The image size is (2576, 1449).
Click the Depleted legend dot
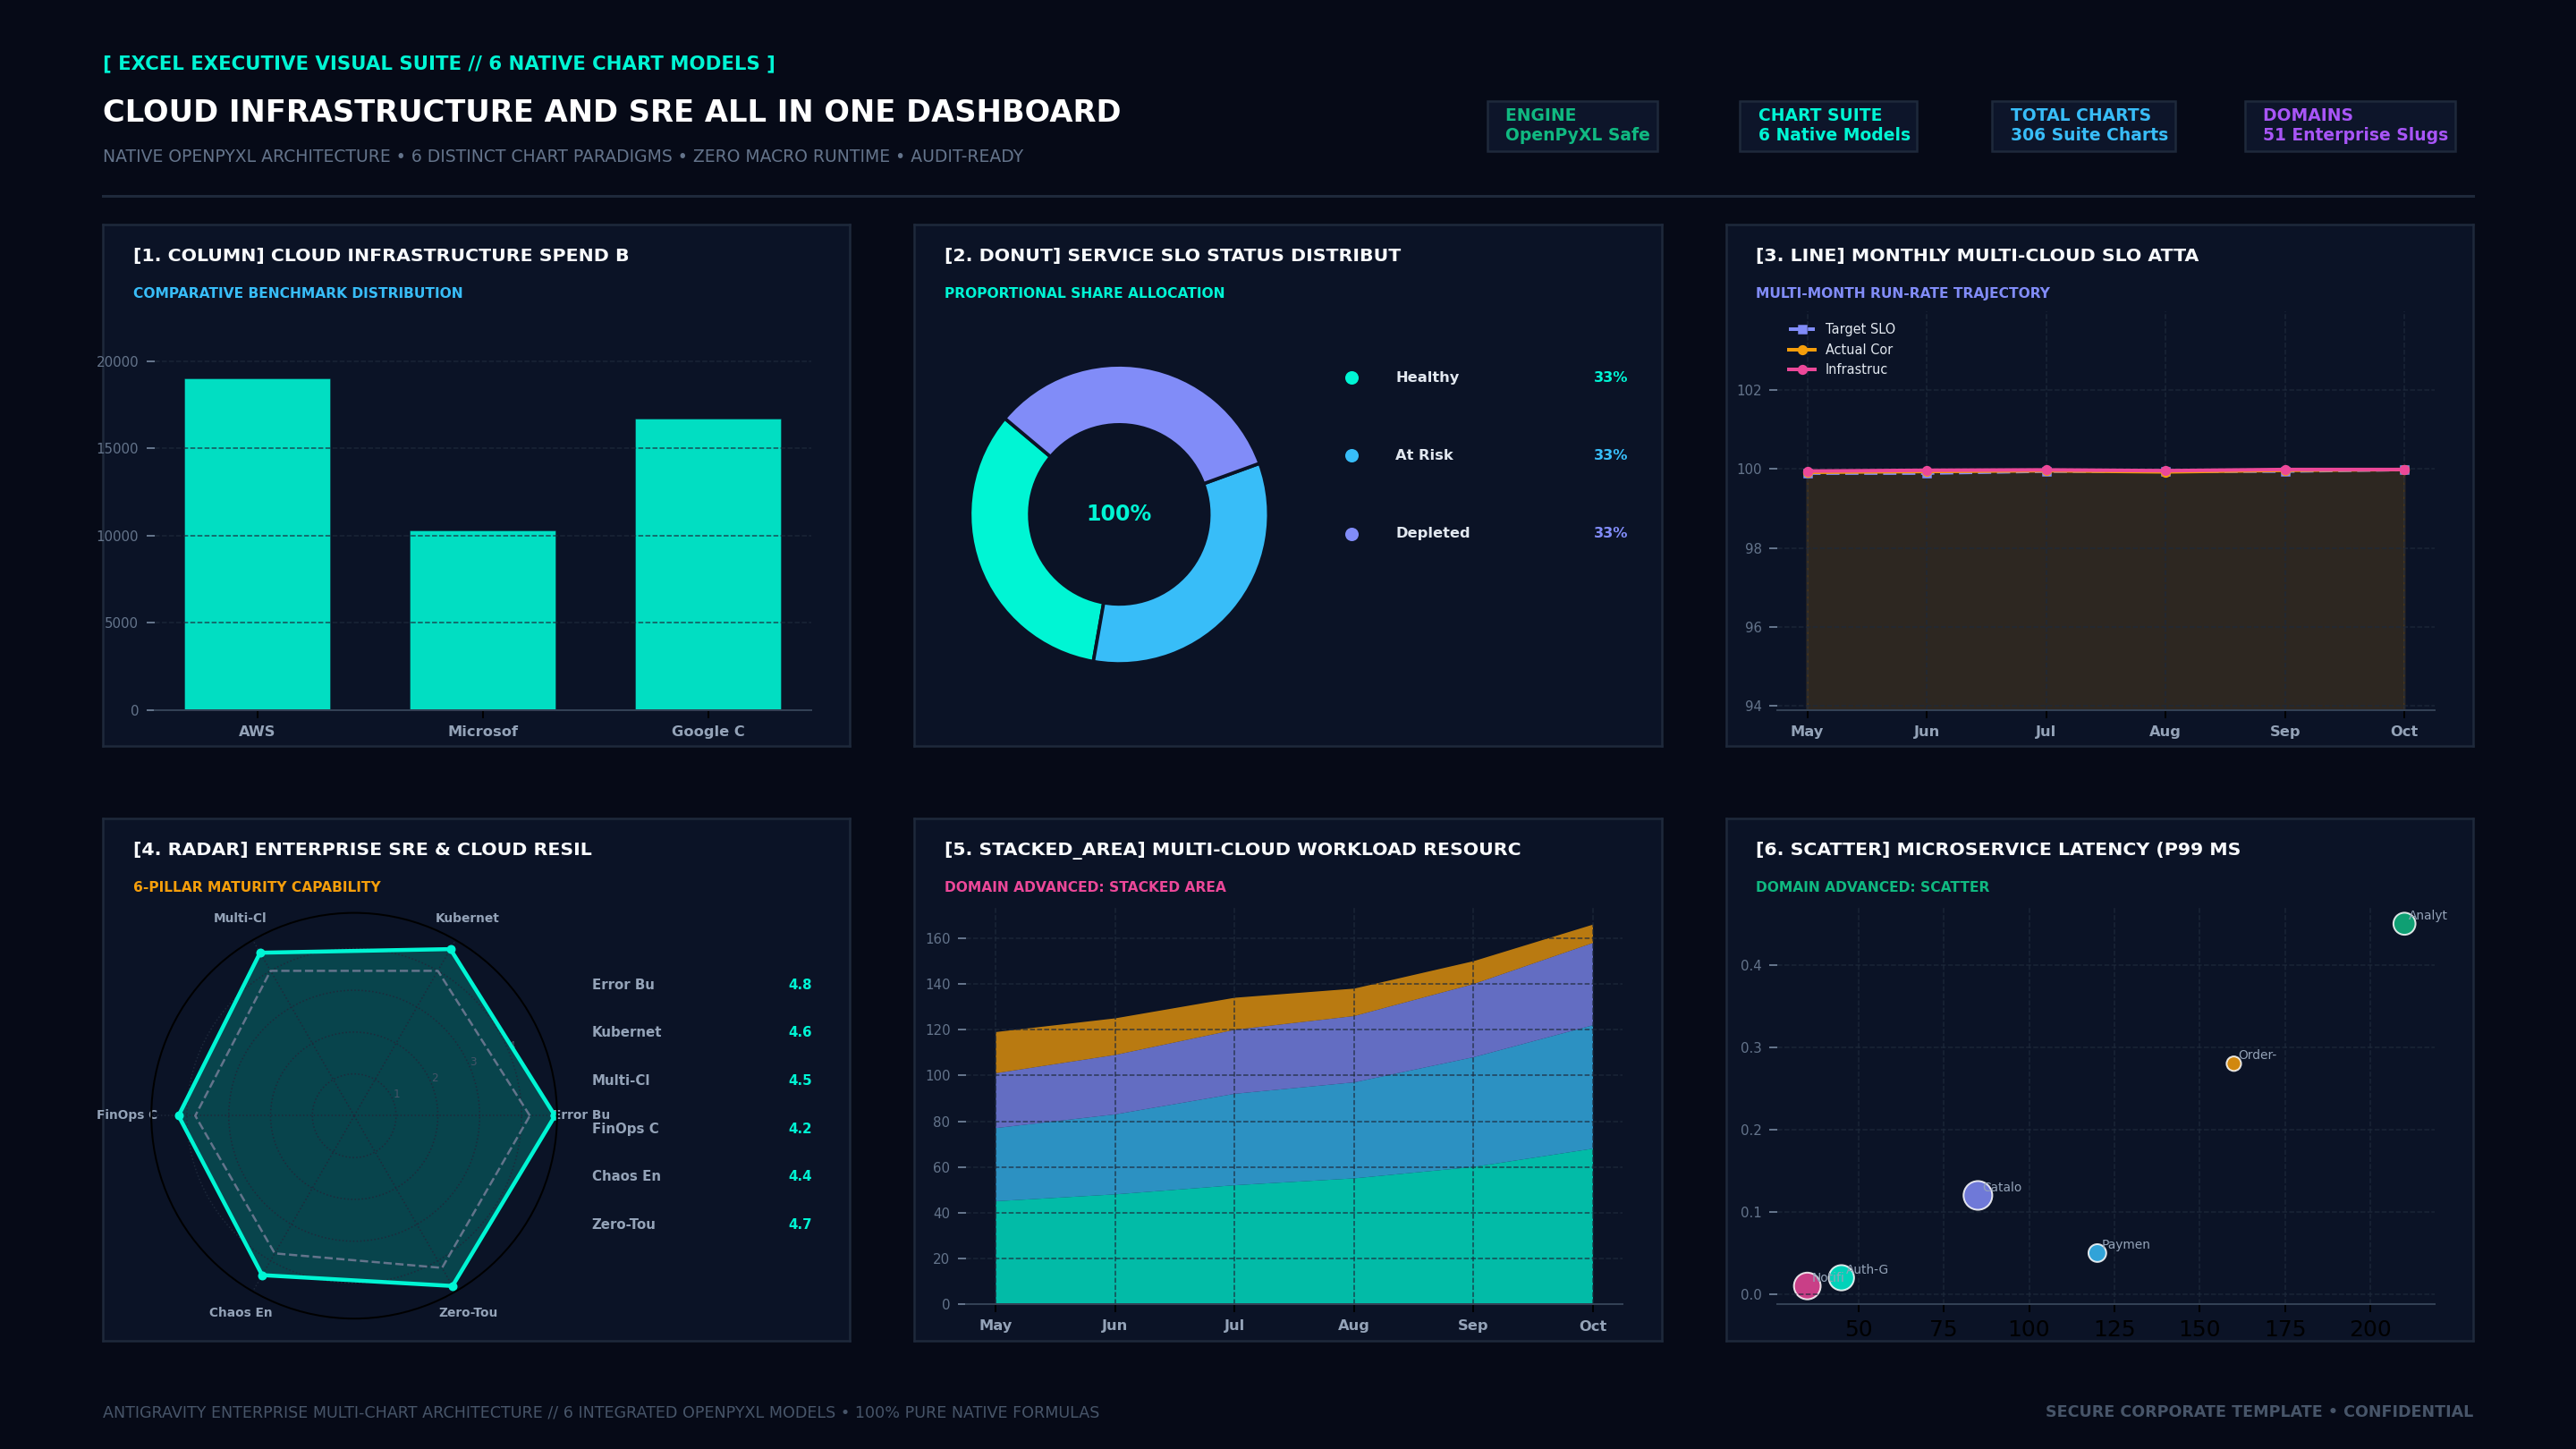1352,534
